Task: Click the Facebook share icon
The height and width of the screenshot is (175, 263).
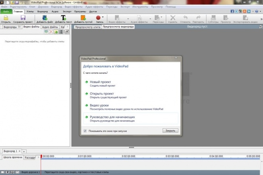Action: (232, 12)
